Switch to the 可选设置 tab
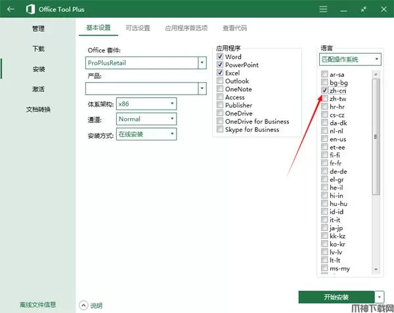 pos(138,28)
